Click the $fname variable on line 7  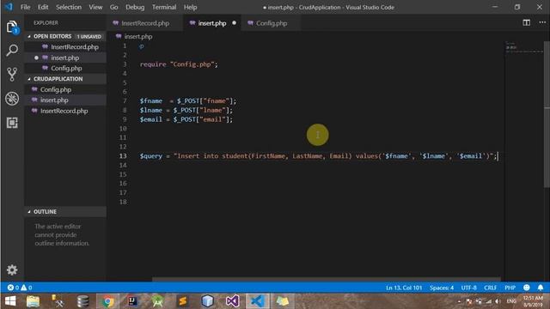[x=151, y=101]
